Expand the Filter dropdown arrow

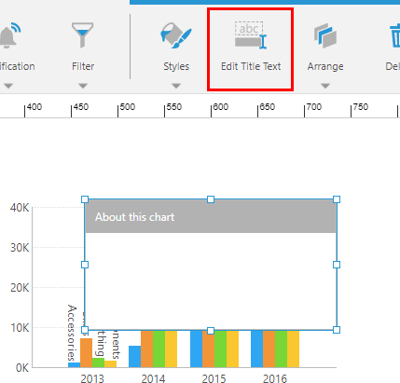83,86
